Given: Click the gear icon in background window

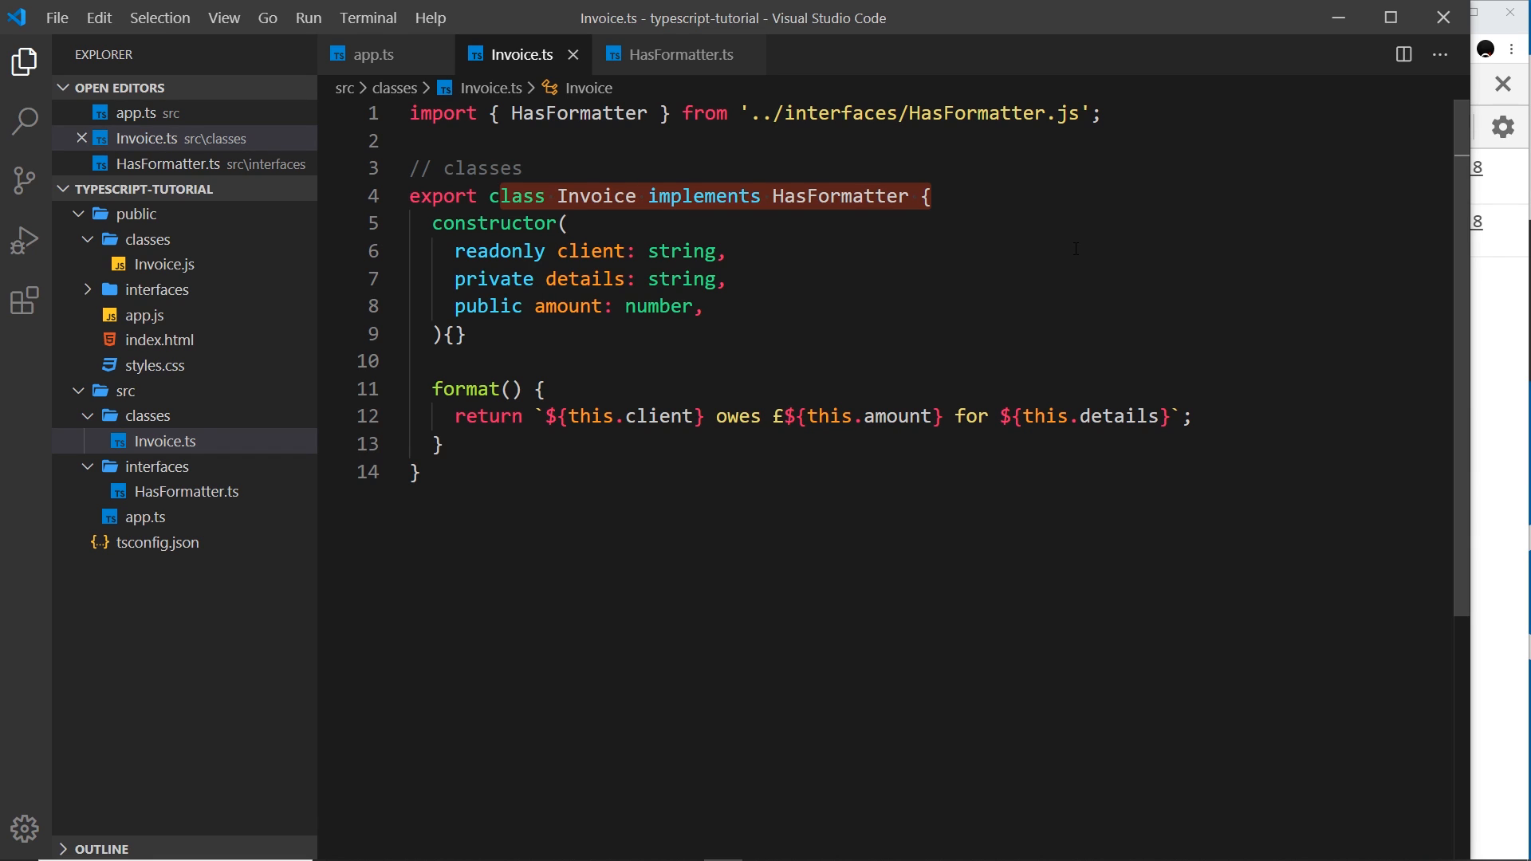Looking at the screenshot, I should [1503, 127].
